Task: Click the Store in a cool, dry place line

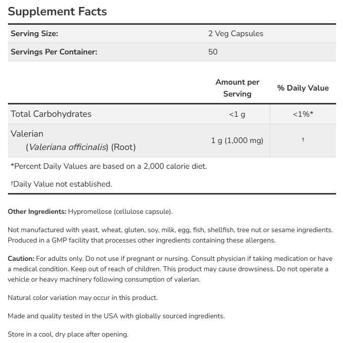Action: [x=68, y=334]
